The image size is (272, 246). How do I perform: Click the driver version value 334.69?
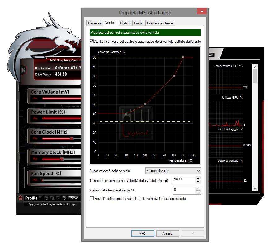coord(61,74)
